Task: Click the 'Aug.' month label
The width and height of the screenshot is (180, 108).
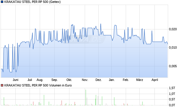Action: tap(40, 80)
